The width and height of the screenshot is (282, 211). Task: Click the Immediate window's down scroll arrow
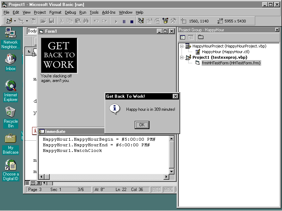click(172, 171)
